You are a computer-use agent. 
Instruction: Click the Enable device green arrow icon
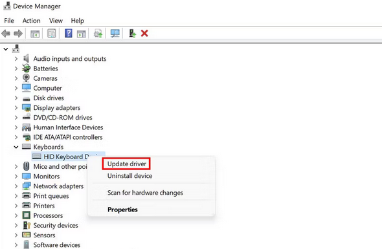[x=132, y=34]
